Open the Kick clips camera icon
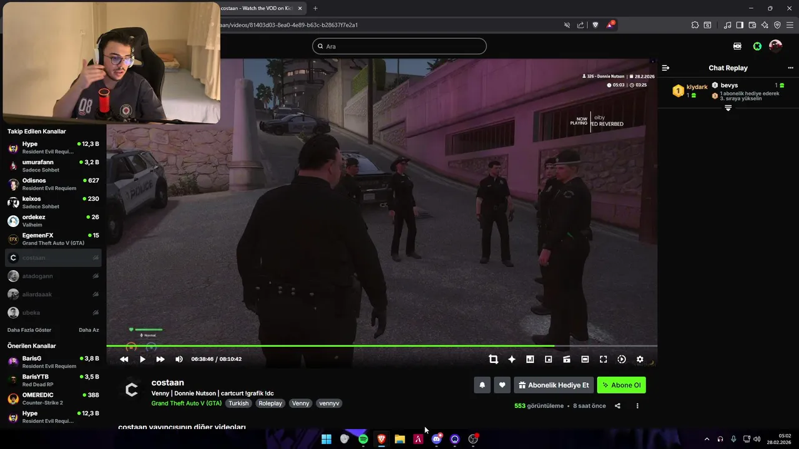Image resolution: width=799 pixels, height=449 pixels. 737,46
